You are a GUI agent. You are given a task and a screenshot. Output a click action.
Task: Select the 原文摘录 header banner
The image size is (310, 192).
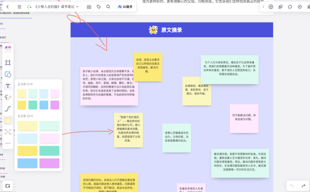click(x=172, y=30)
